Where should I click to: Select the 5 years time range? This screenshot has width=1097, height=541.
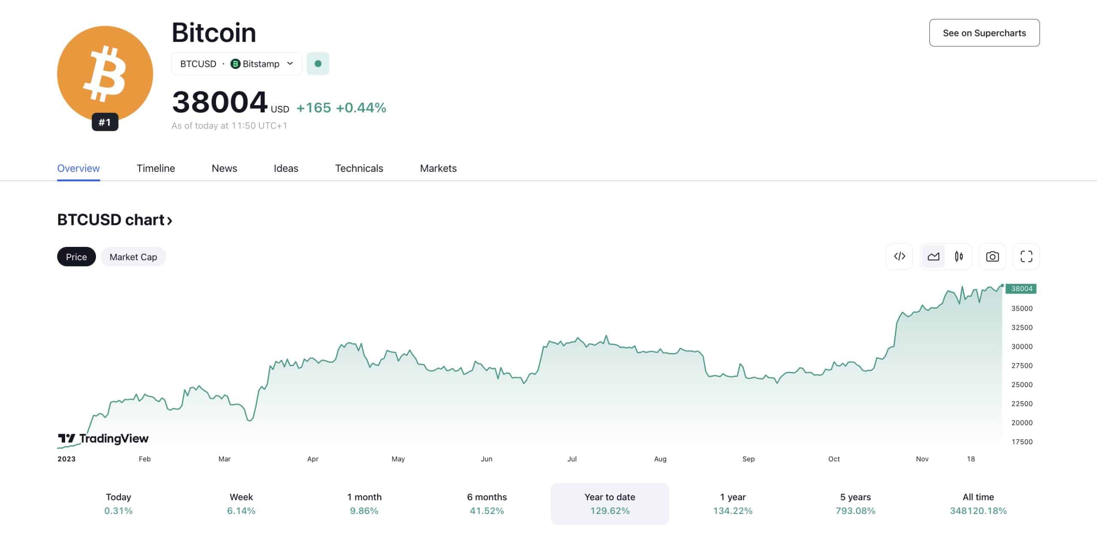855,503
